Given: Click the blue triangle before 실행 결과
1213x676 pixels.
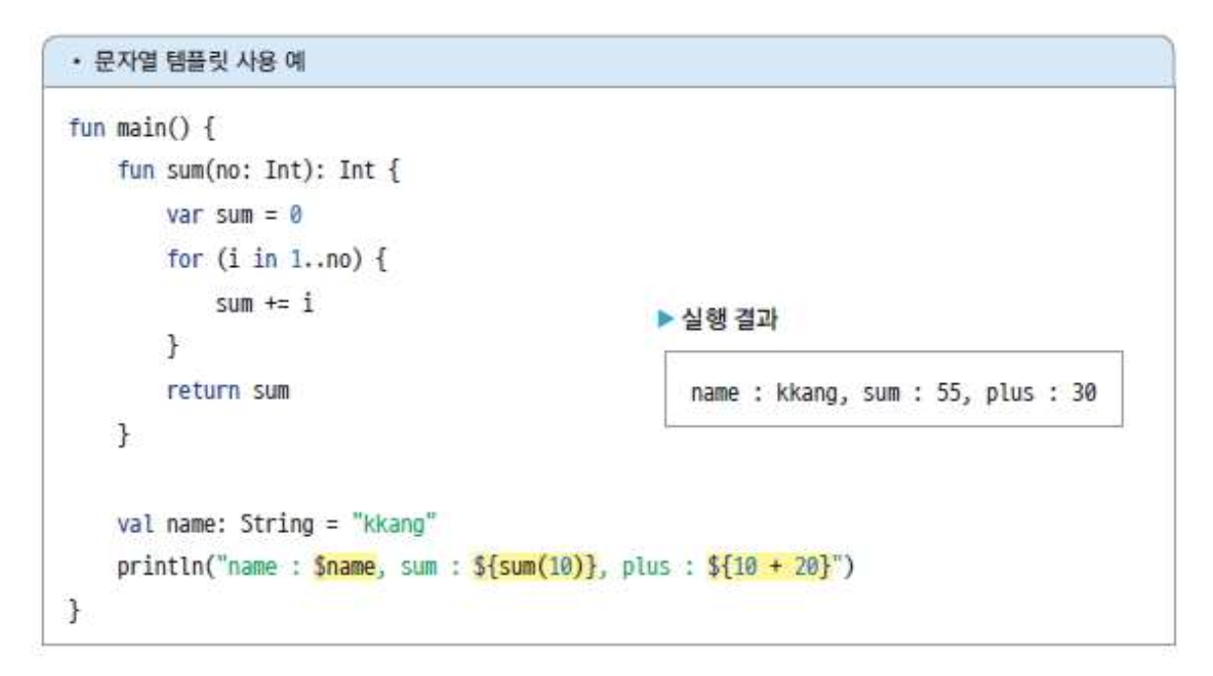Looking at the screenshot, I should pyautogui.click(x=668, y=319).
